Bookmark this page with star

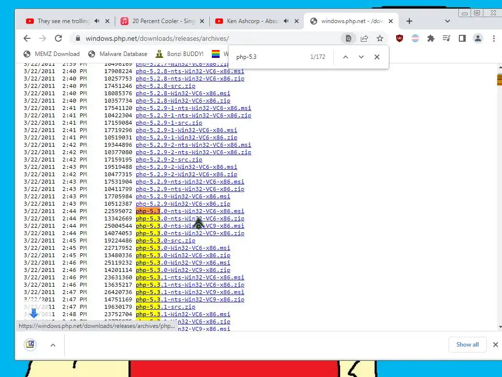(x=380, y=38)
